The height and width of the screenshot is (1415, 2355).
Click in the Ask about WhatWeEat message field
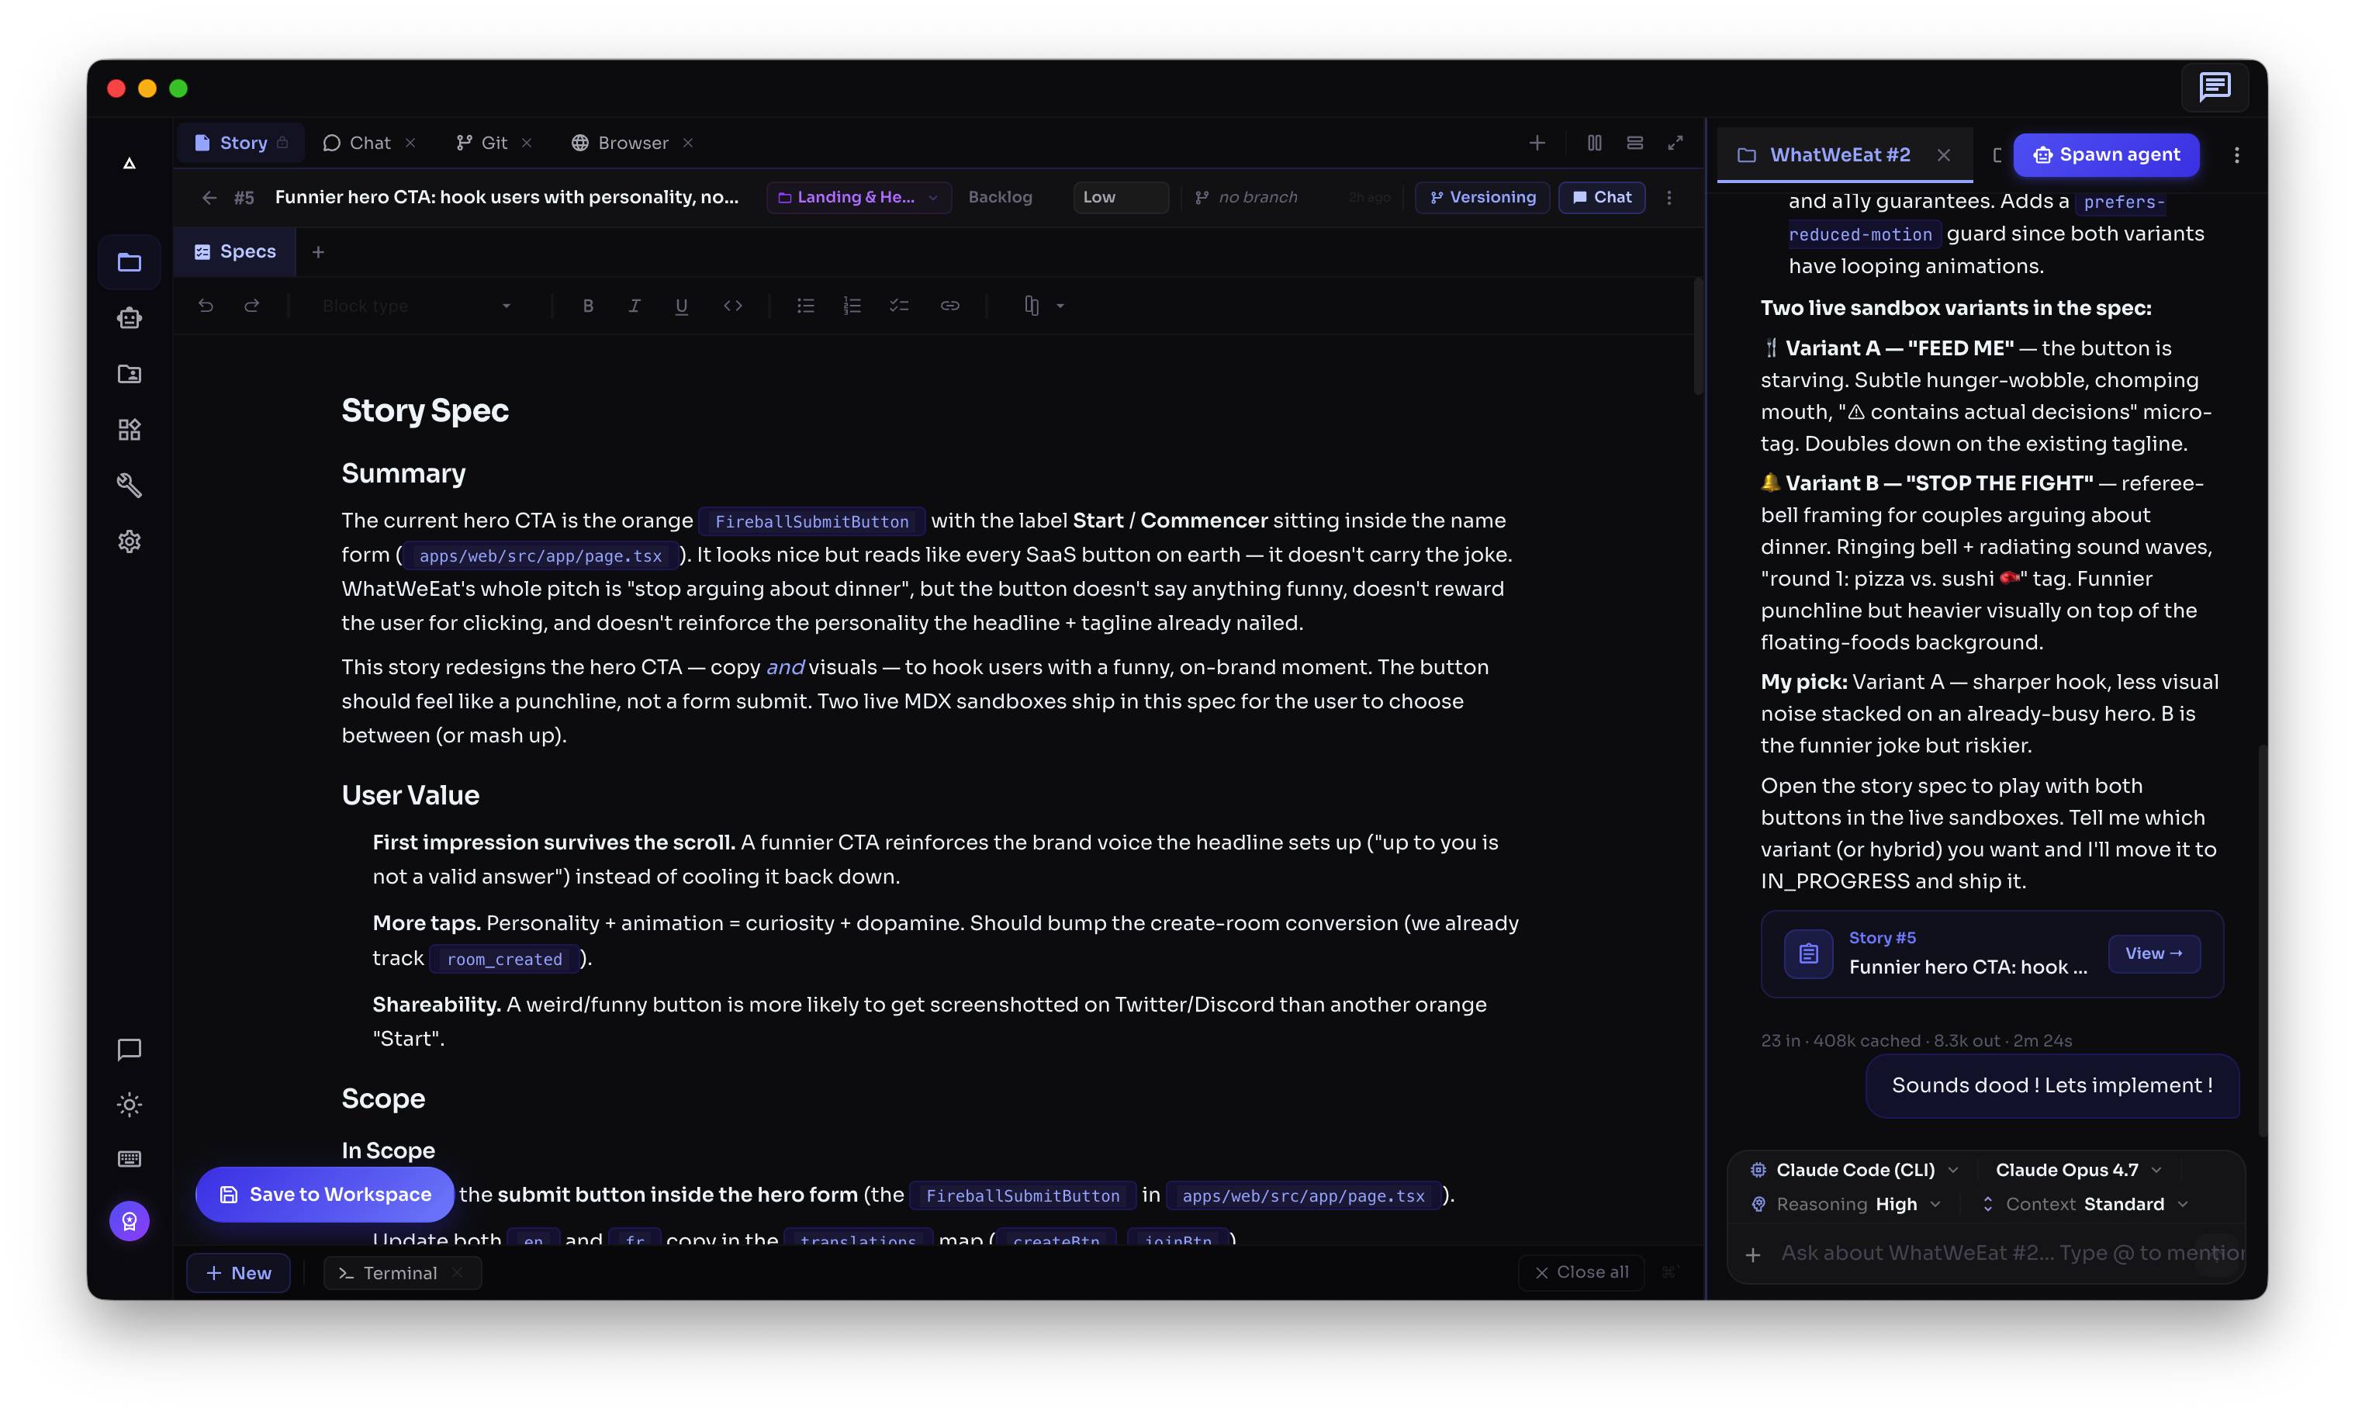pos(2012,1253)
